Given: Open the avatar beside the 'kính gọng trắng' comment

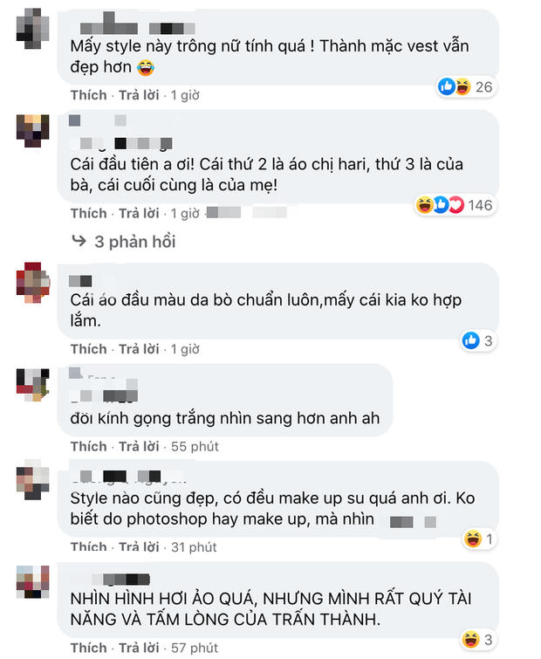Looking at the screenshot, I should (33, 385).
